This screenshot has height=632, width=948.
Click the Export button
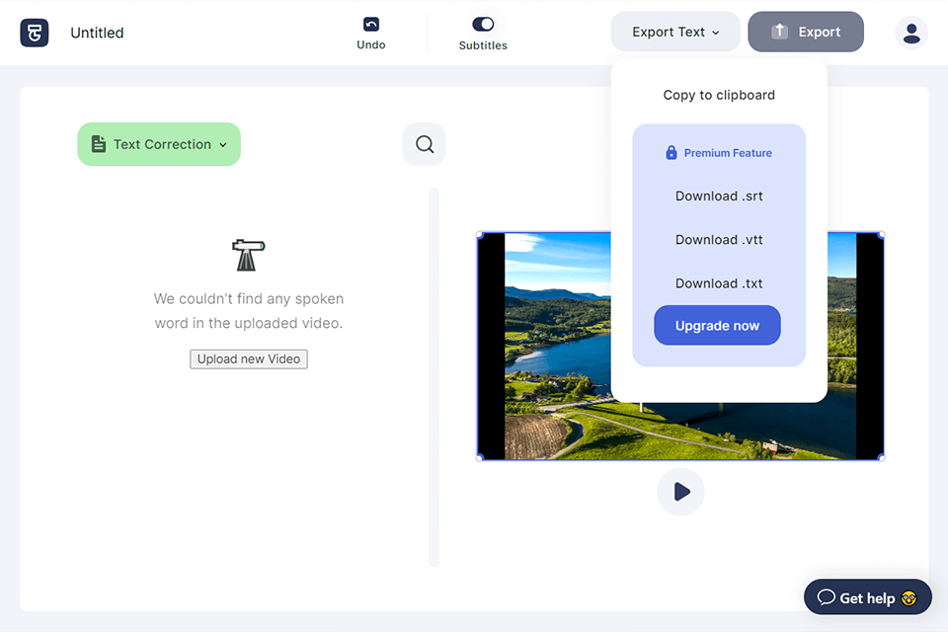pos(806,32)
